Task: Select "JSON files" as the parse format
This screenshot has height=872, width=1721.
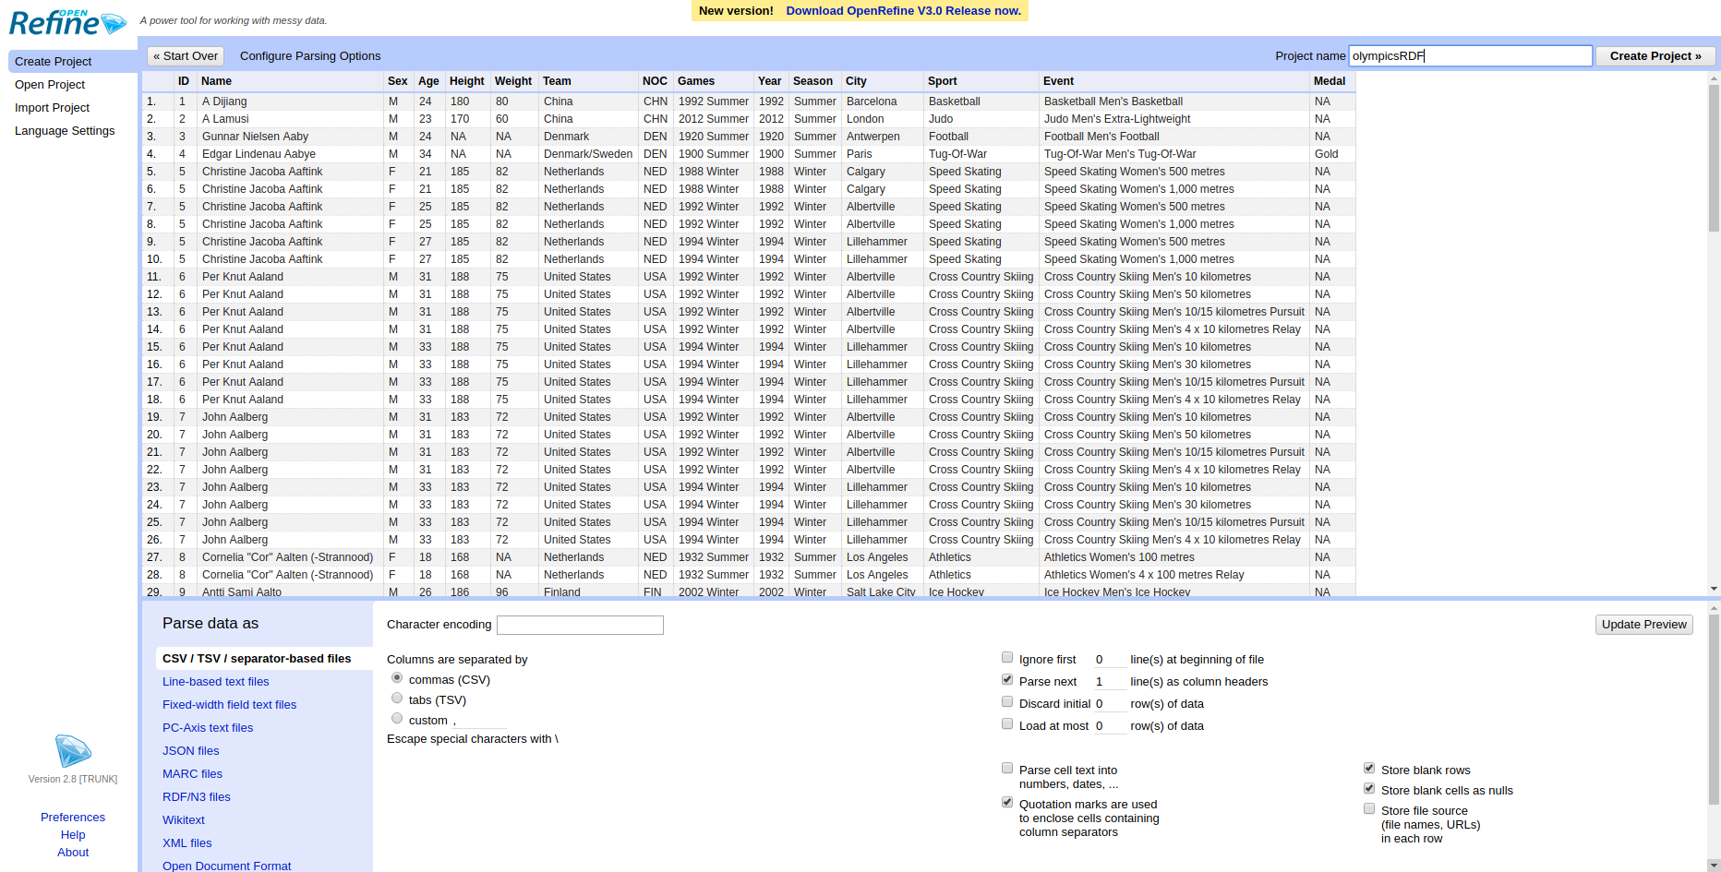Action: [x=190, y=750]
